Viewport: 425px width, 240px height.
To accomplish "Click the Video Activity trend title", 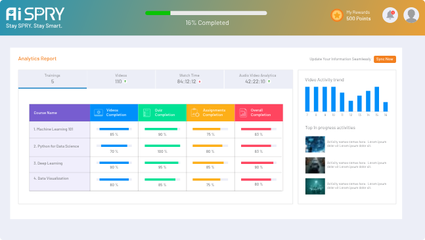I will [x=324, y=80].
